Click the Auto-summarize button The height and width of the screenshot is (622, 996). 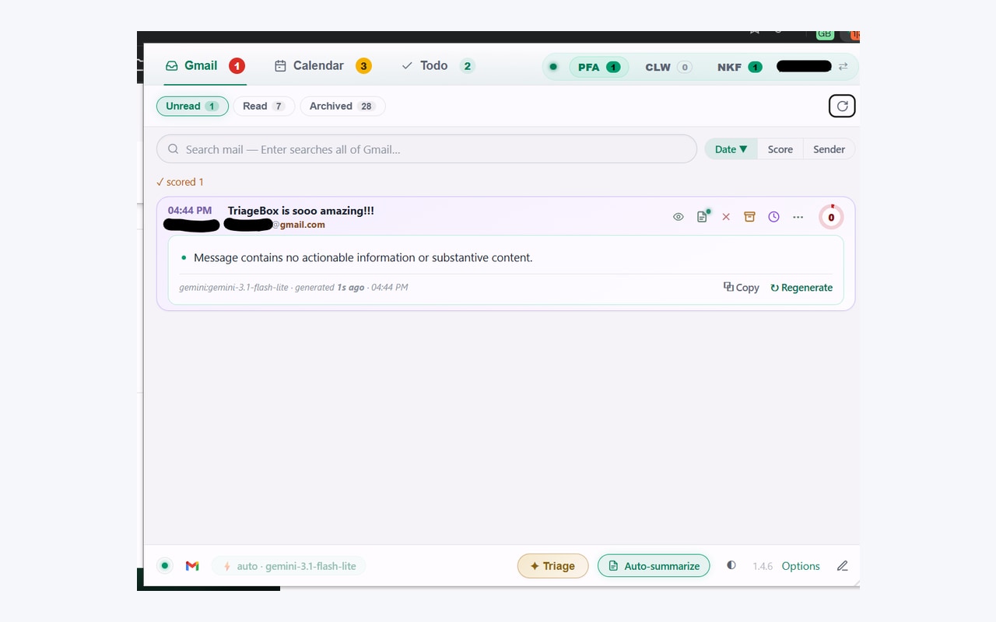tap(654, 566)
